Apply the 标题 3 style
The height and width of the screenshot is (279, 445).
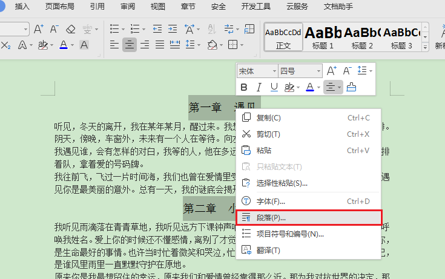tap(401, 38)
